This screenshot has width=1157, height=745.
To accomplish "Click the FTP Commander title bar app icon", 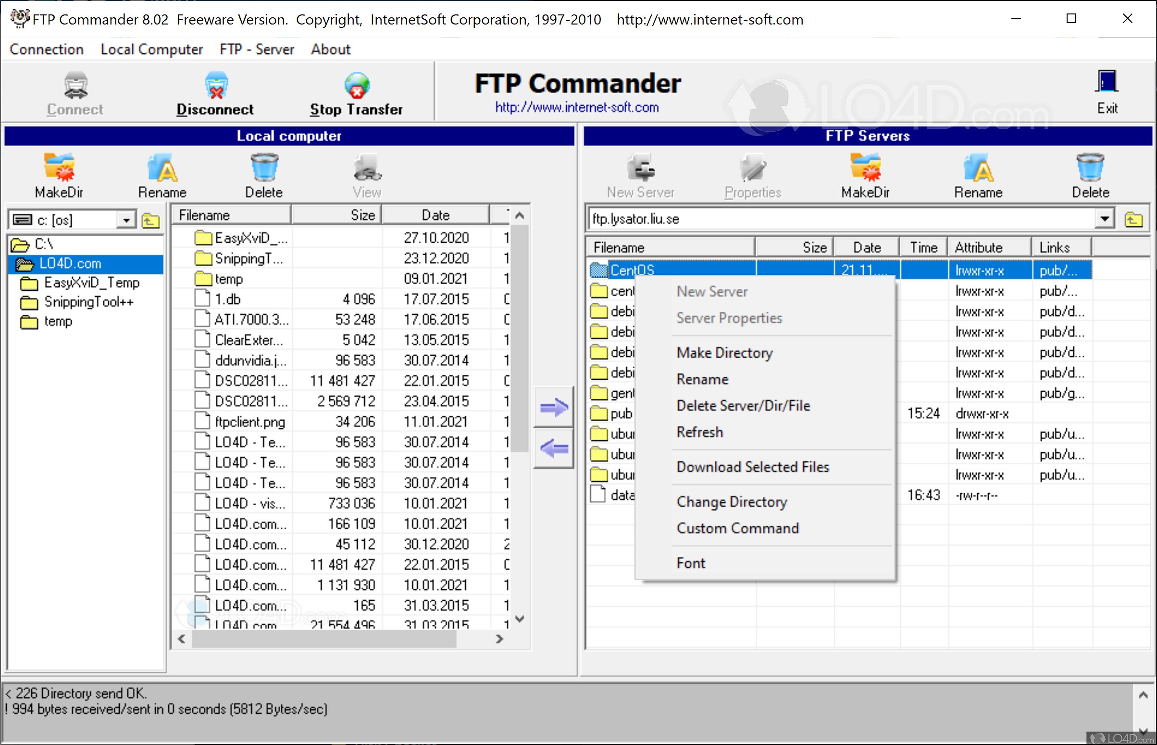I will pyautogui.click(x=20, y=19).
